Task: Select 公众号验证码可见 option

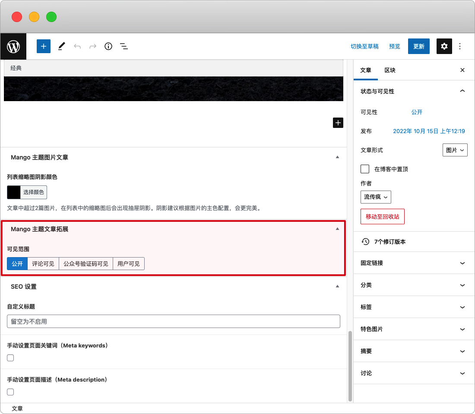Action: [x=86, y=264]
